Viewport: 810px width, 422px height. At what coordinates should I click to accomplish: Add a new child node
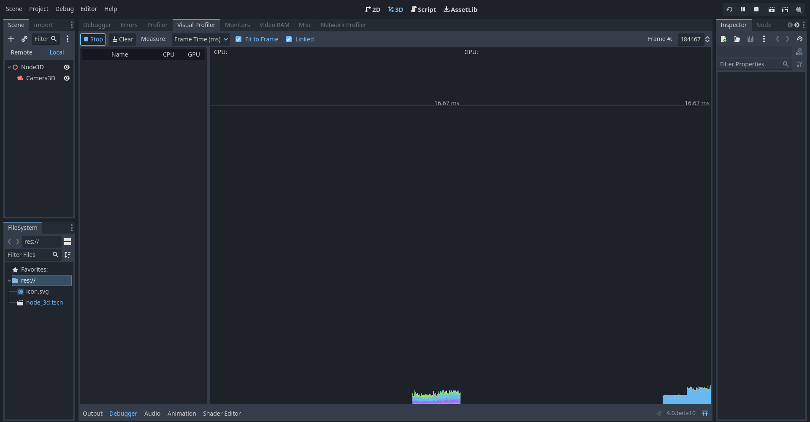[x=11, y=39]
